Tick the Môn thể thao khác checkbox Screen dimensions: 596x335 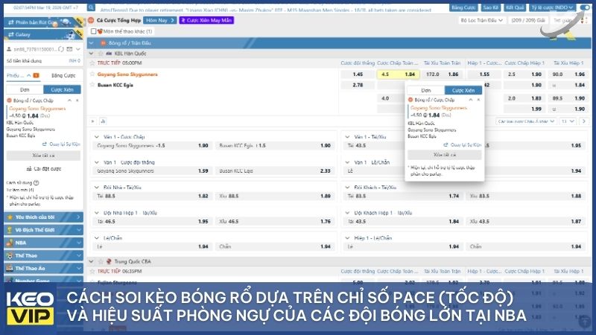93,32
